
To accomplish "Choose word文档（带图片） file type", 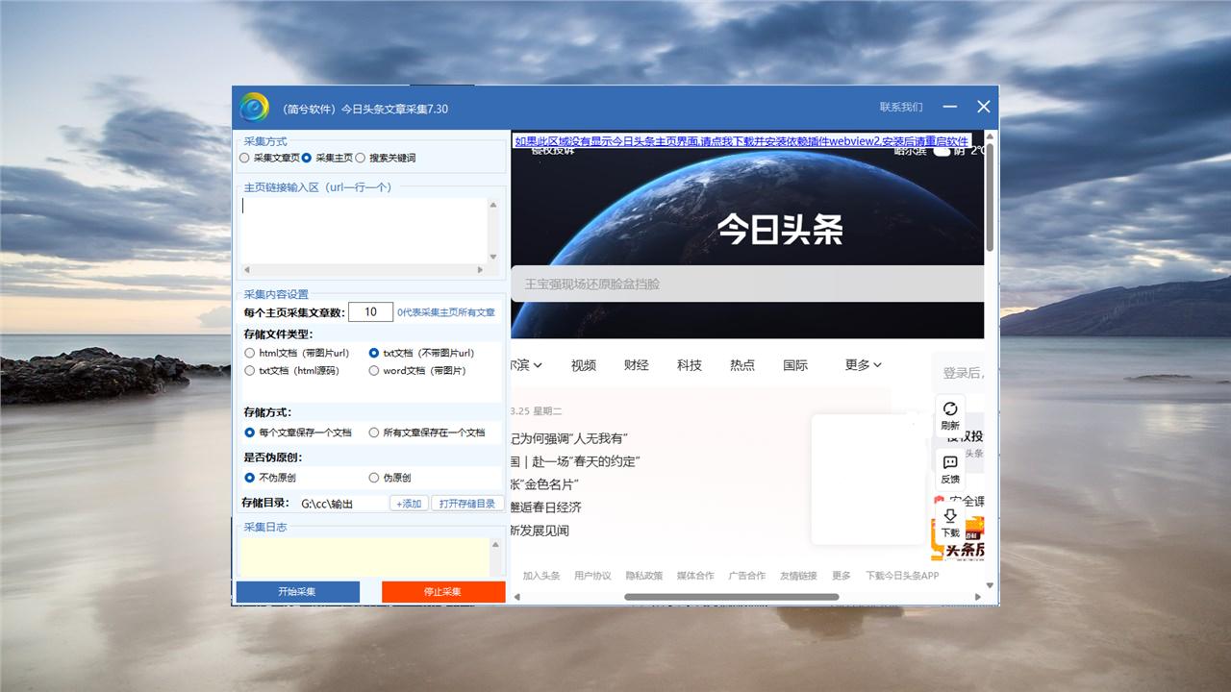I will click(374, 371).
